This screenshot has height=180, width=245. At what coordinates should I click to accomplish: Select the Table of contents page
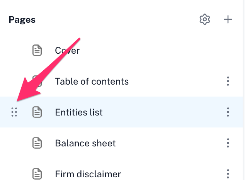92,82
